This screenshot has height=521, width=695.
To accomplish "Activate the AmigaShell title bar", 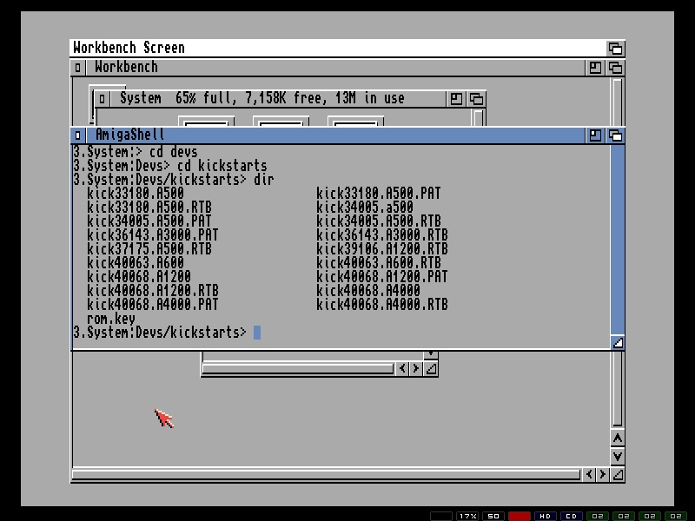I will pos(334,135).
